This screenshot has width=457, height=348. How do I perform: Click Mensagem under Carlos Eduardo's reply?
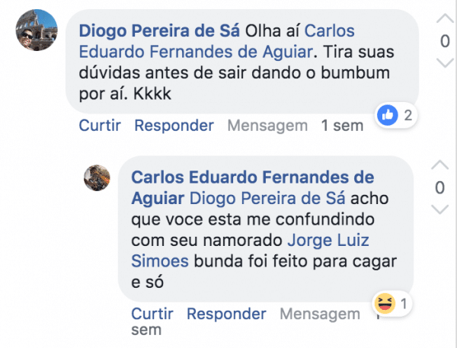(x=320, y=314)
